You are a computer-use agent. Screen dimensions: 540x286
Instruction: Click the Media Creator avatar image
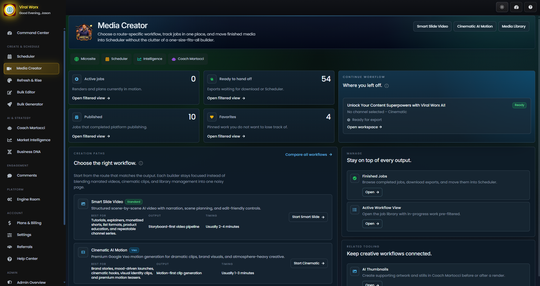84,32
